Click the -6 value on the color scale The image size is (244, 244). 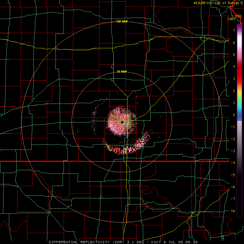point(233,187)
